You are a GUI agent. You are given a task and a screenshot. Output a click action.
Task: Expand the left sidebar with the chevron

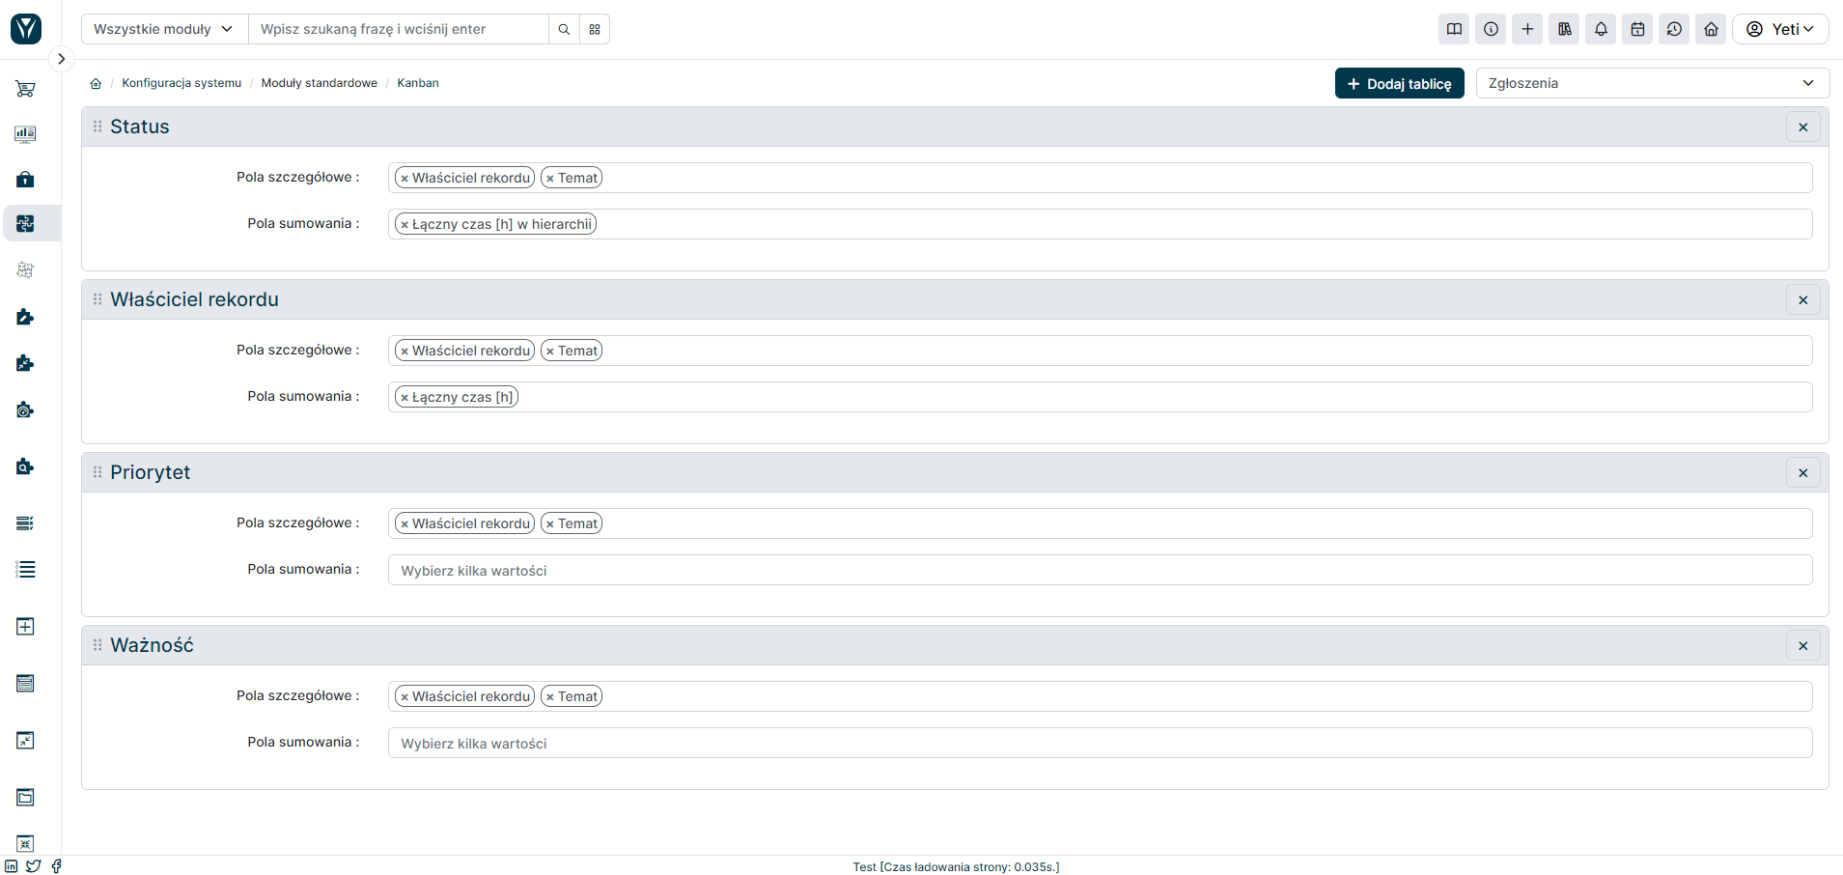click(x=61, y=59)
